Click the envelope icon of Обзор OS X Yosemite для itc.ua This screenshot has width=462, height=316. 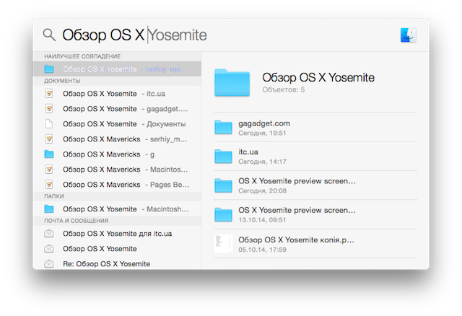pyautogui.click(x=49, y=234)
